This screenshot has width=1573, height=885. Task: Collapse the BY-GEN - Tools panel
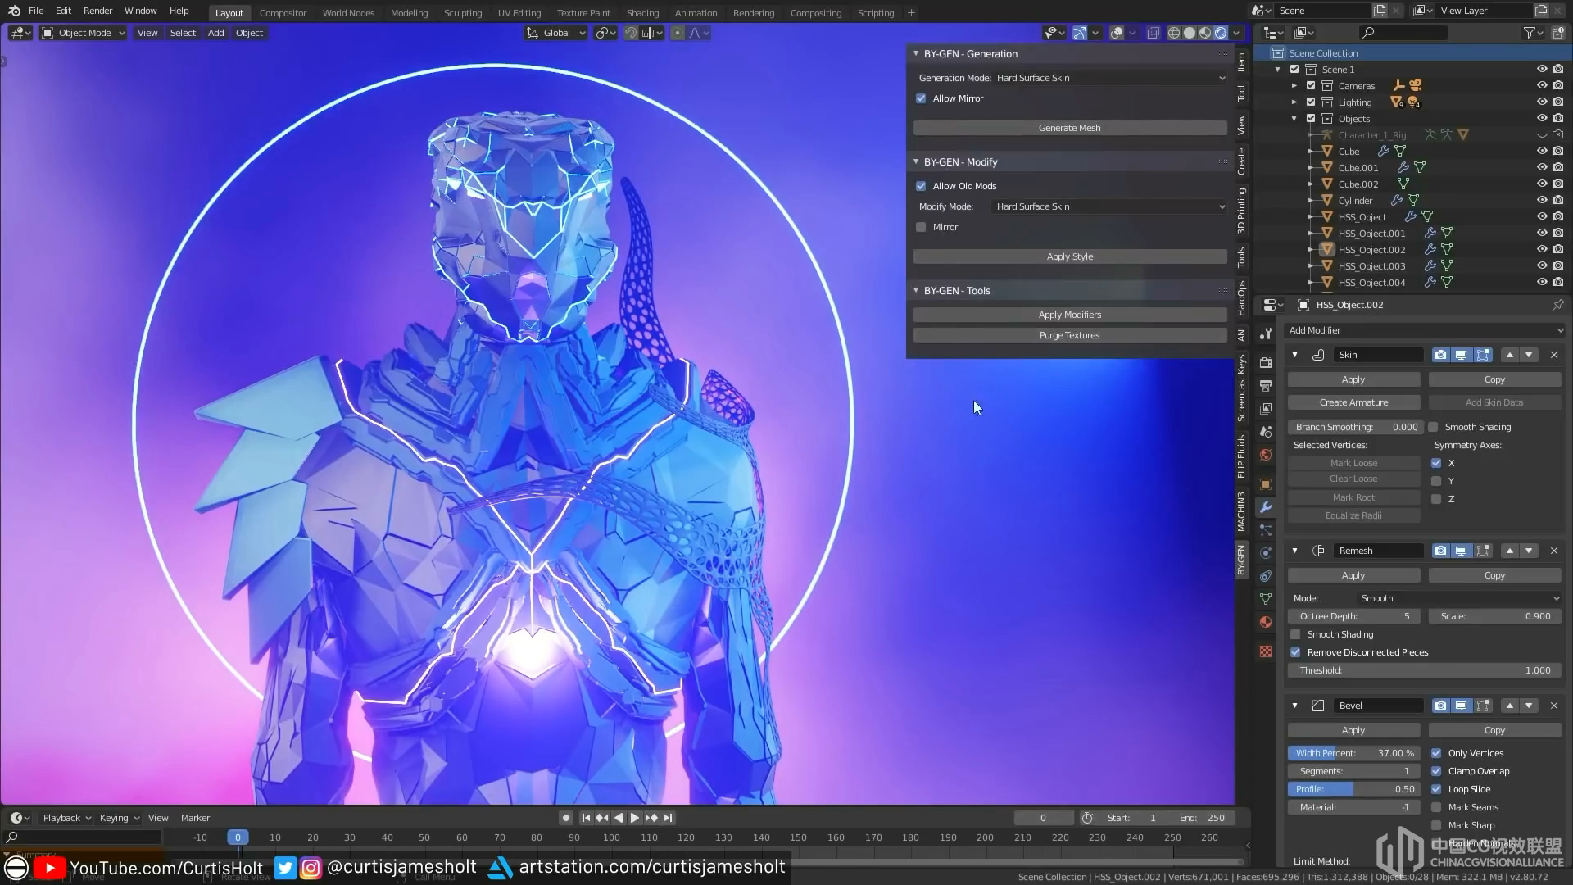(x=916, y=291)
